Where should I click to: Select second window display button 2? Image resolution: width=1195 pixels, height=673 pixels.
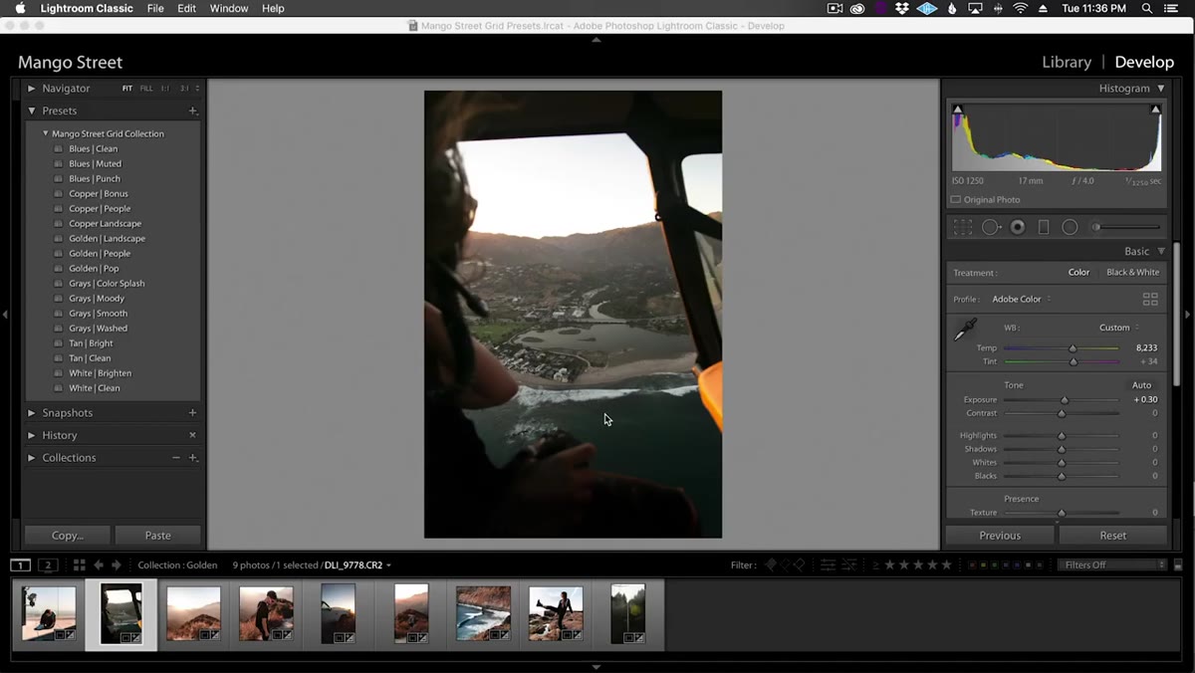click(47, 564)
